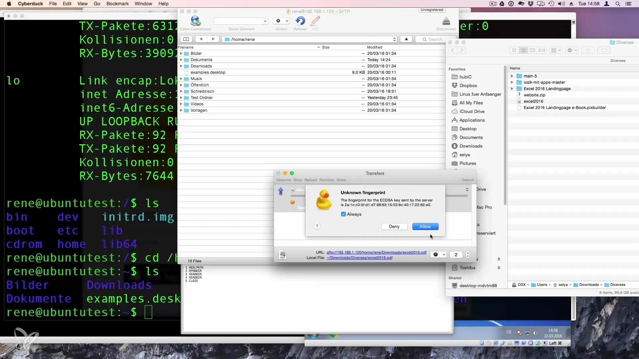Open the bookmarks book icon in Cyberduck
The width and height of the screenshot is (639, 359).
(x=186, y=39)
